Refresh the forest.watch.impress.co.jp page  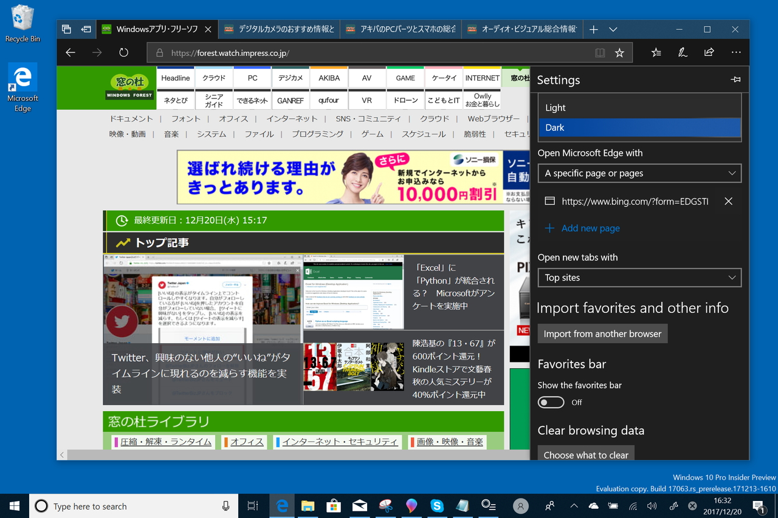[123, 53]
